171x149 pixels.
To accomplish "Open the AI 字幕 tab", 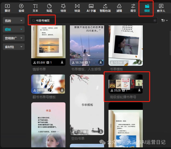I will [x=91, y=8].
